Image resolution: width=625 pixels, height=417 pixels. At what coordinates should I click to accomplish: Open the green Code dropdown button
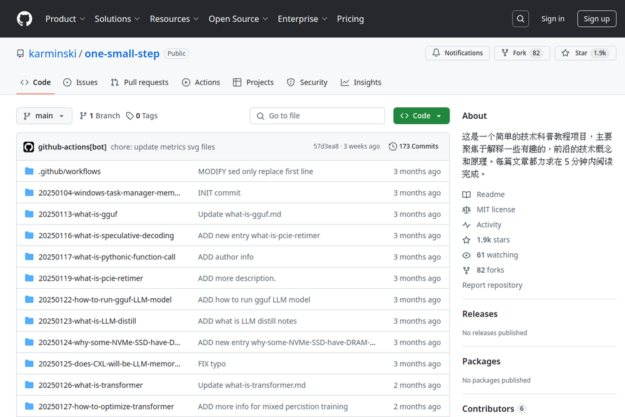click(x=421, y=116)
